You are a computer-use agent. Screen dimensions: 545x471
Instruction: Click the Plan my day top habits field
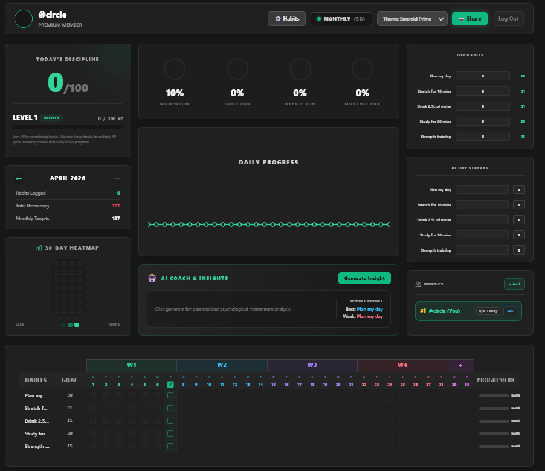point(482,76)
